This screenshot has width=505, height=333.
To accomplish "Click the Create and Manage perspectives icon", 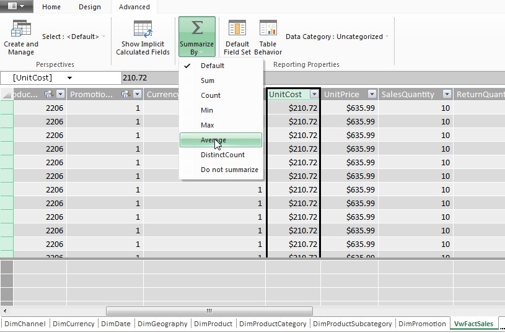I will point(21,30).
